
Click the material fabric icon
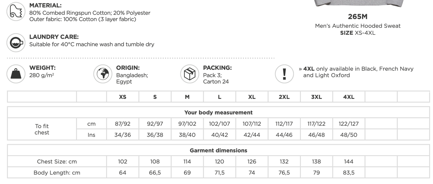pyautogui.click(x=16, y=11)
